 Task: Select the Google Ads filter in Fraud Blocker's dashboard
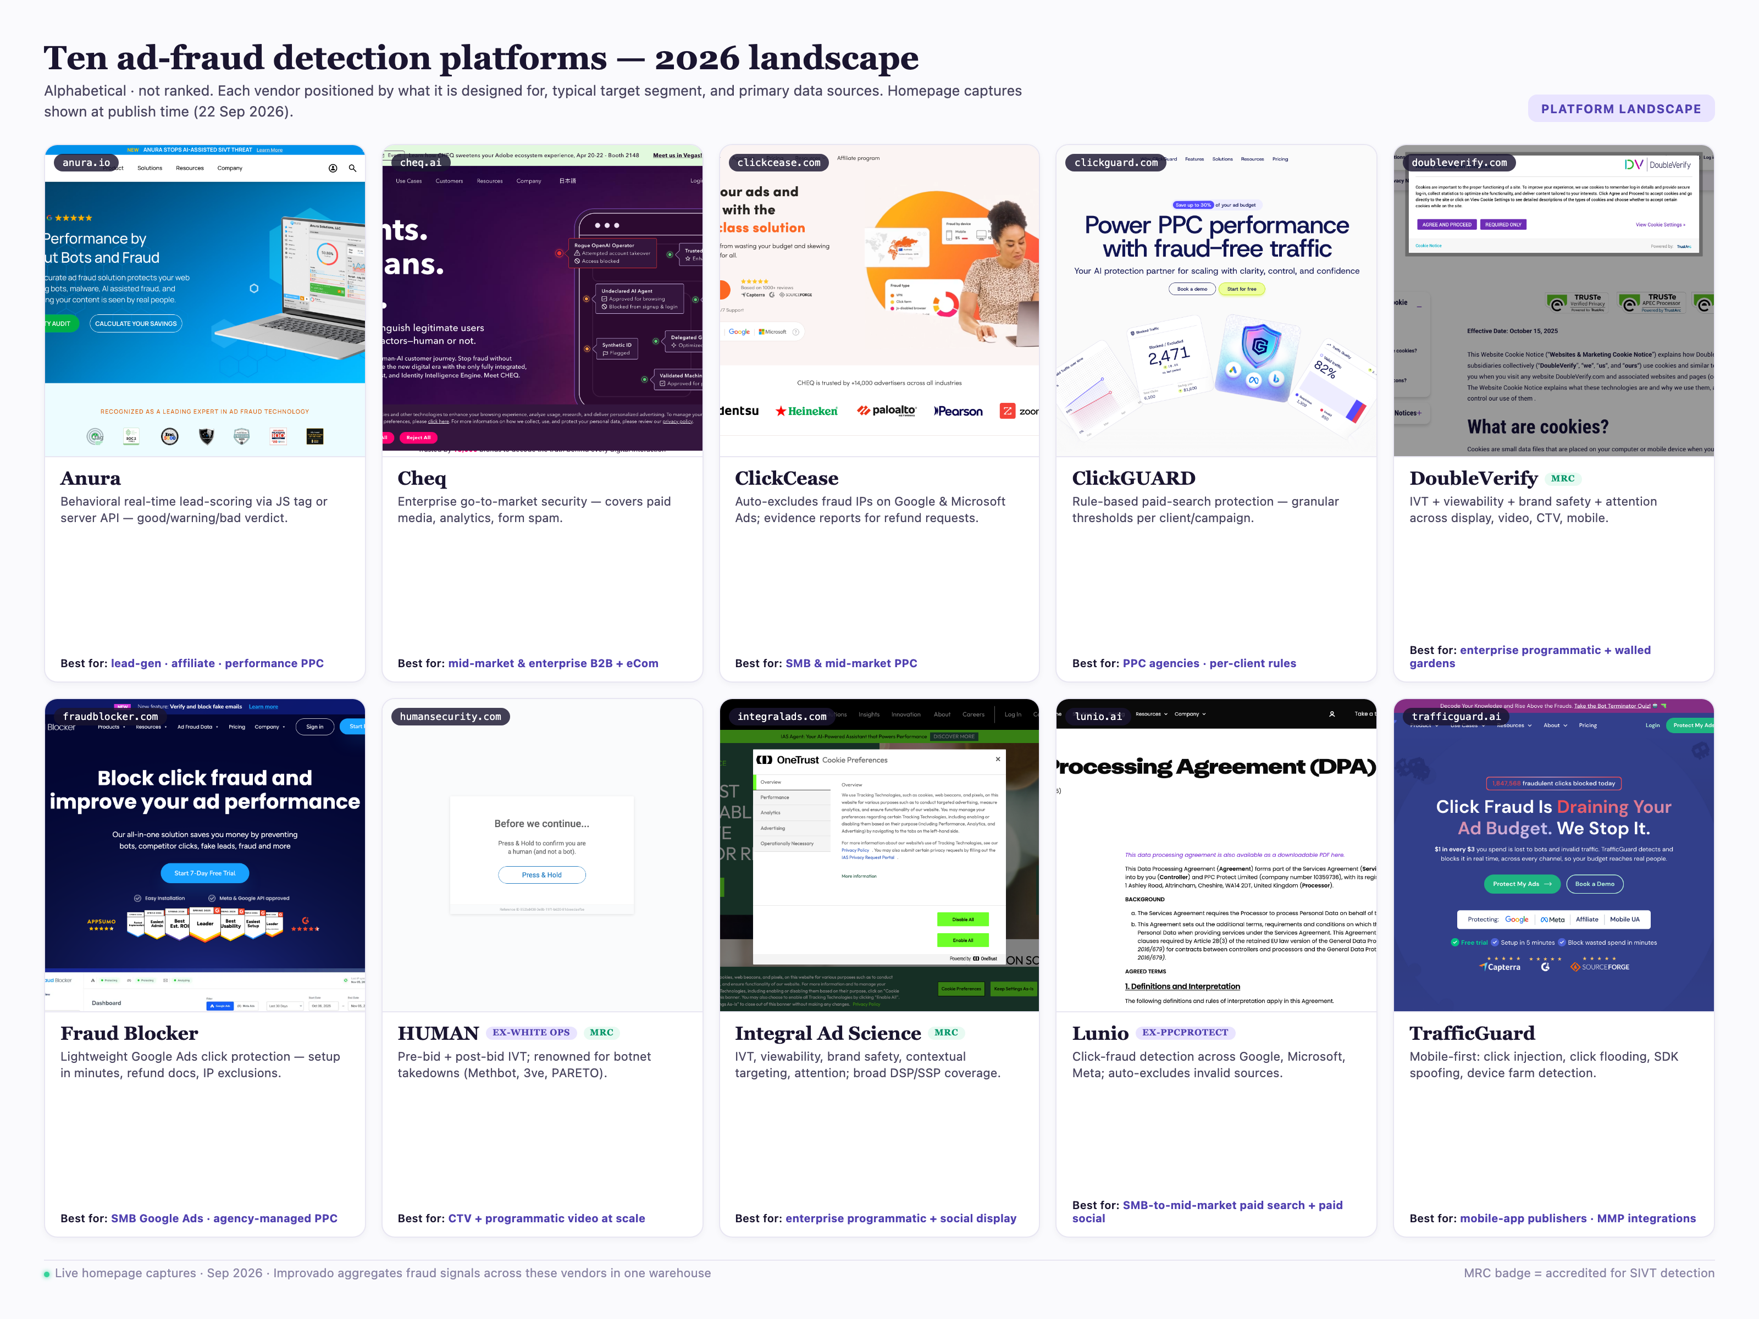(219, 1006)
